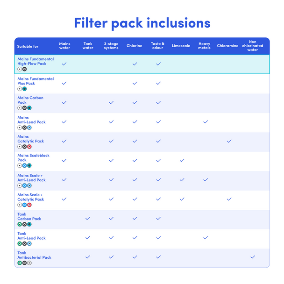Image resolution: width=284 pixels, height=284 pixels.
Task: Click the Mains water column header
Action: [64, 46]
